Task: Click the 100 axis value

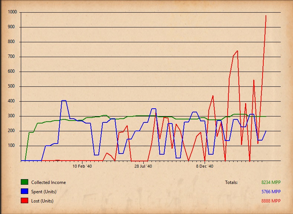Action: coord(11,145)
